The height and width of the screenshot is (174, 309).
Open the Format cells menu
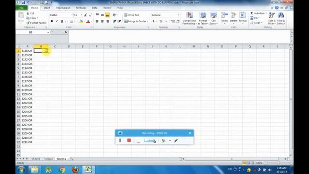(242, 18)
